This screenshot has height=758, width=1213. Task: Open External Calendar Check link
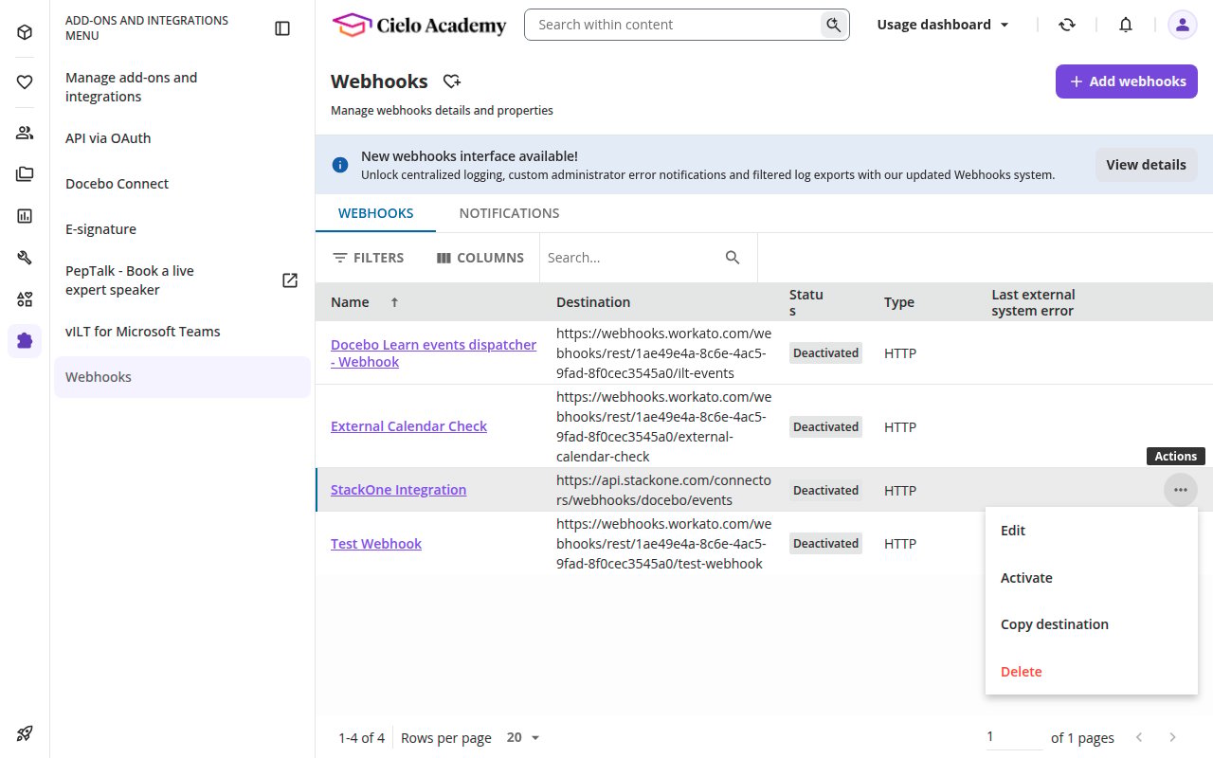[408, 426]
